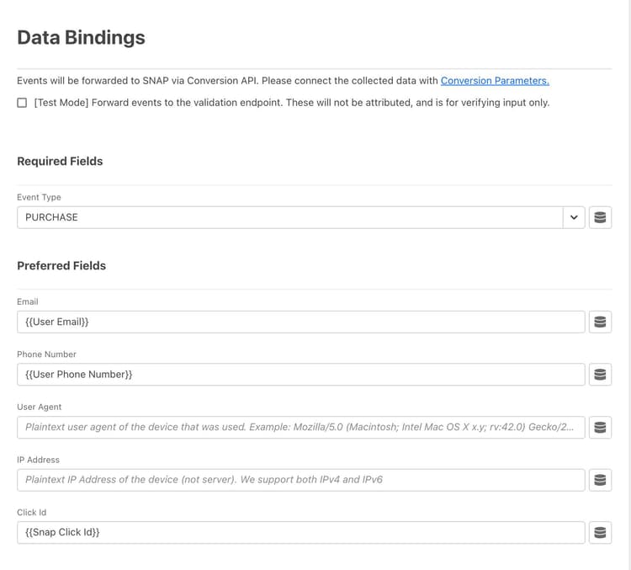The image size is (631, 570).
Task: Open data element picker for Click Id
Action: (x=600, y=532)
